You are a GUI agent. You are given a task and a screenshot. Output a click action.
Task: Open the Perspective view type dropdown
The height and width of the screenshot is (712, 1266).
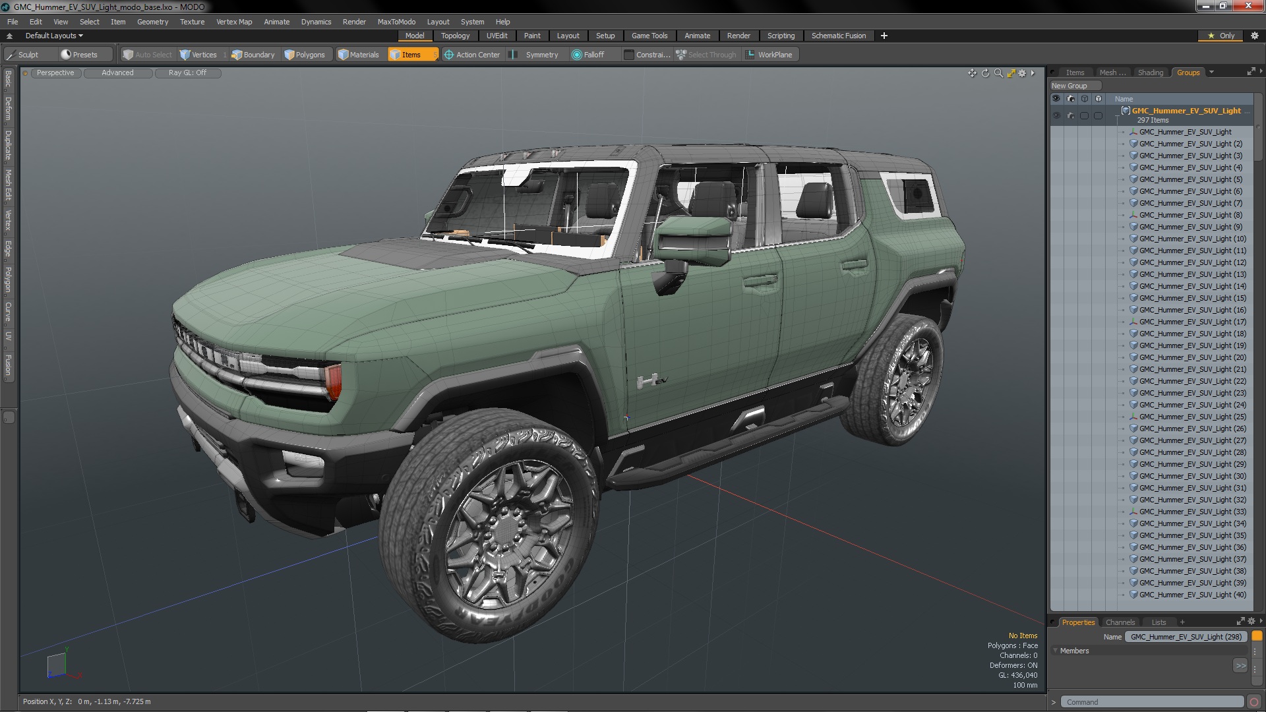[x=55, y=73]
